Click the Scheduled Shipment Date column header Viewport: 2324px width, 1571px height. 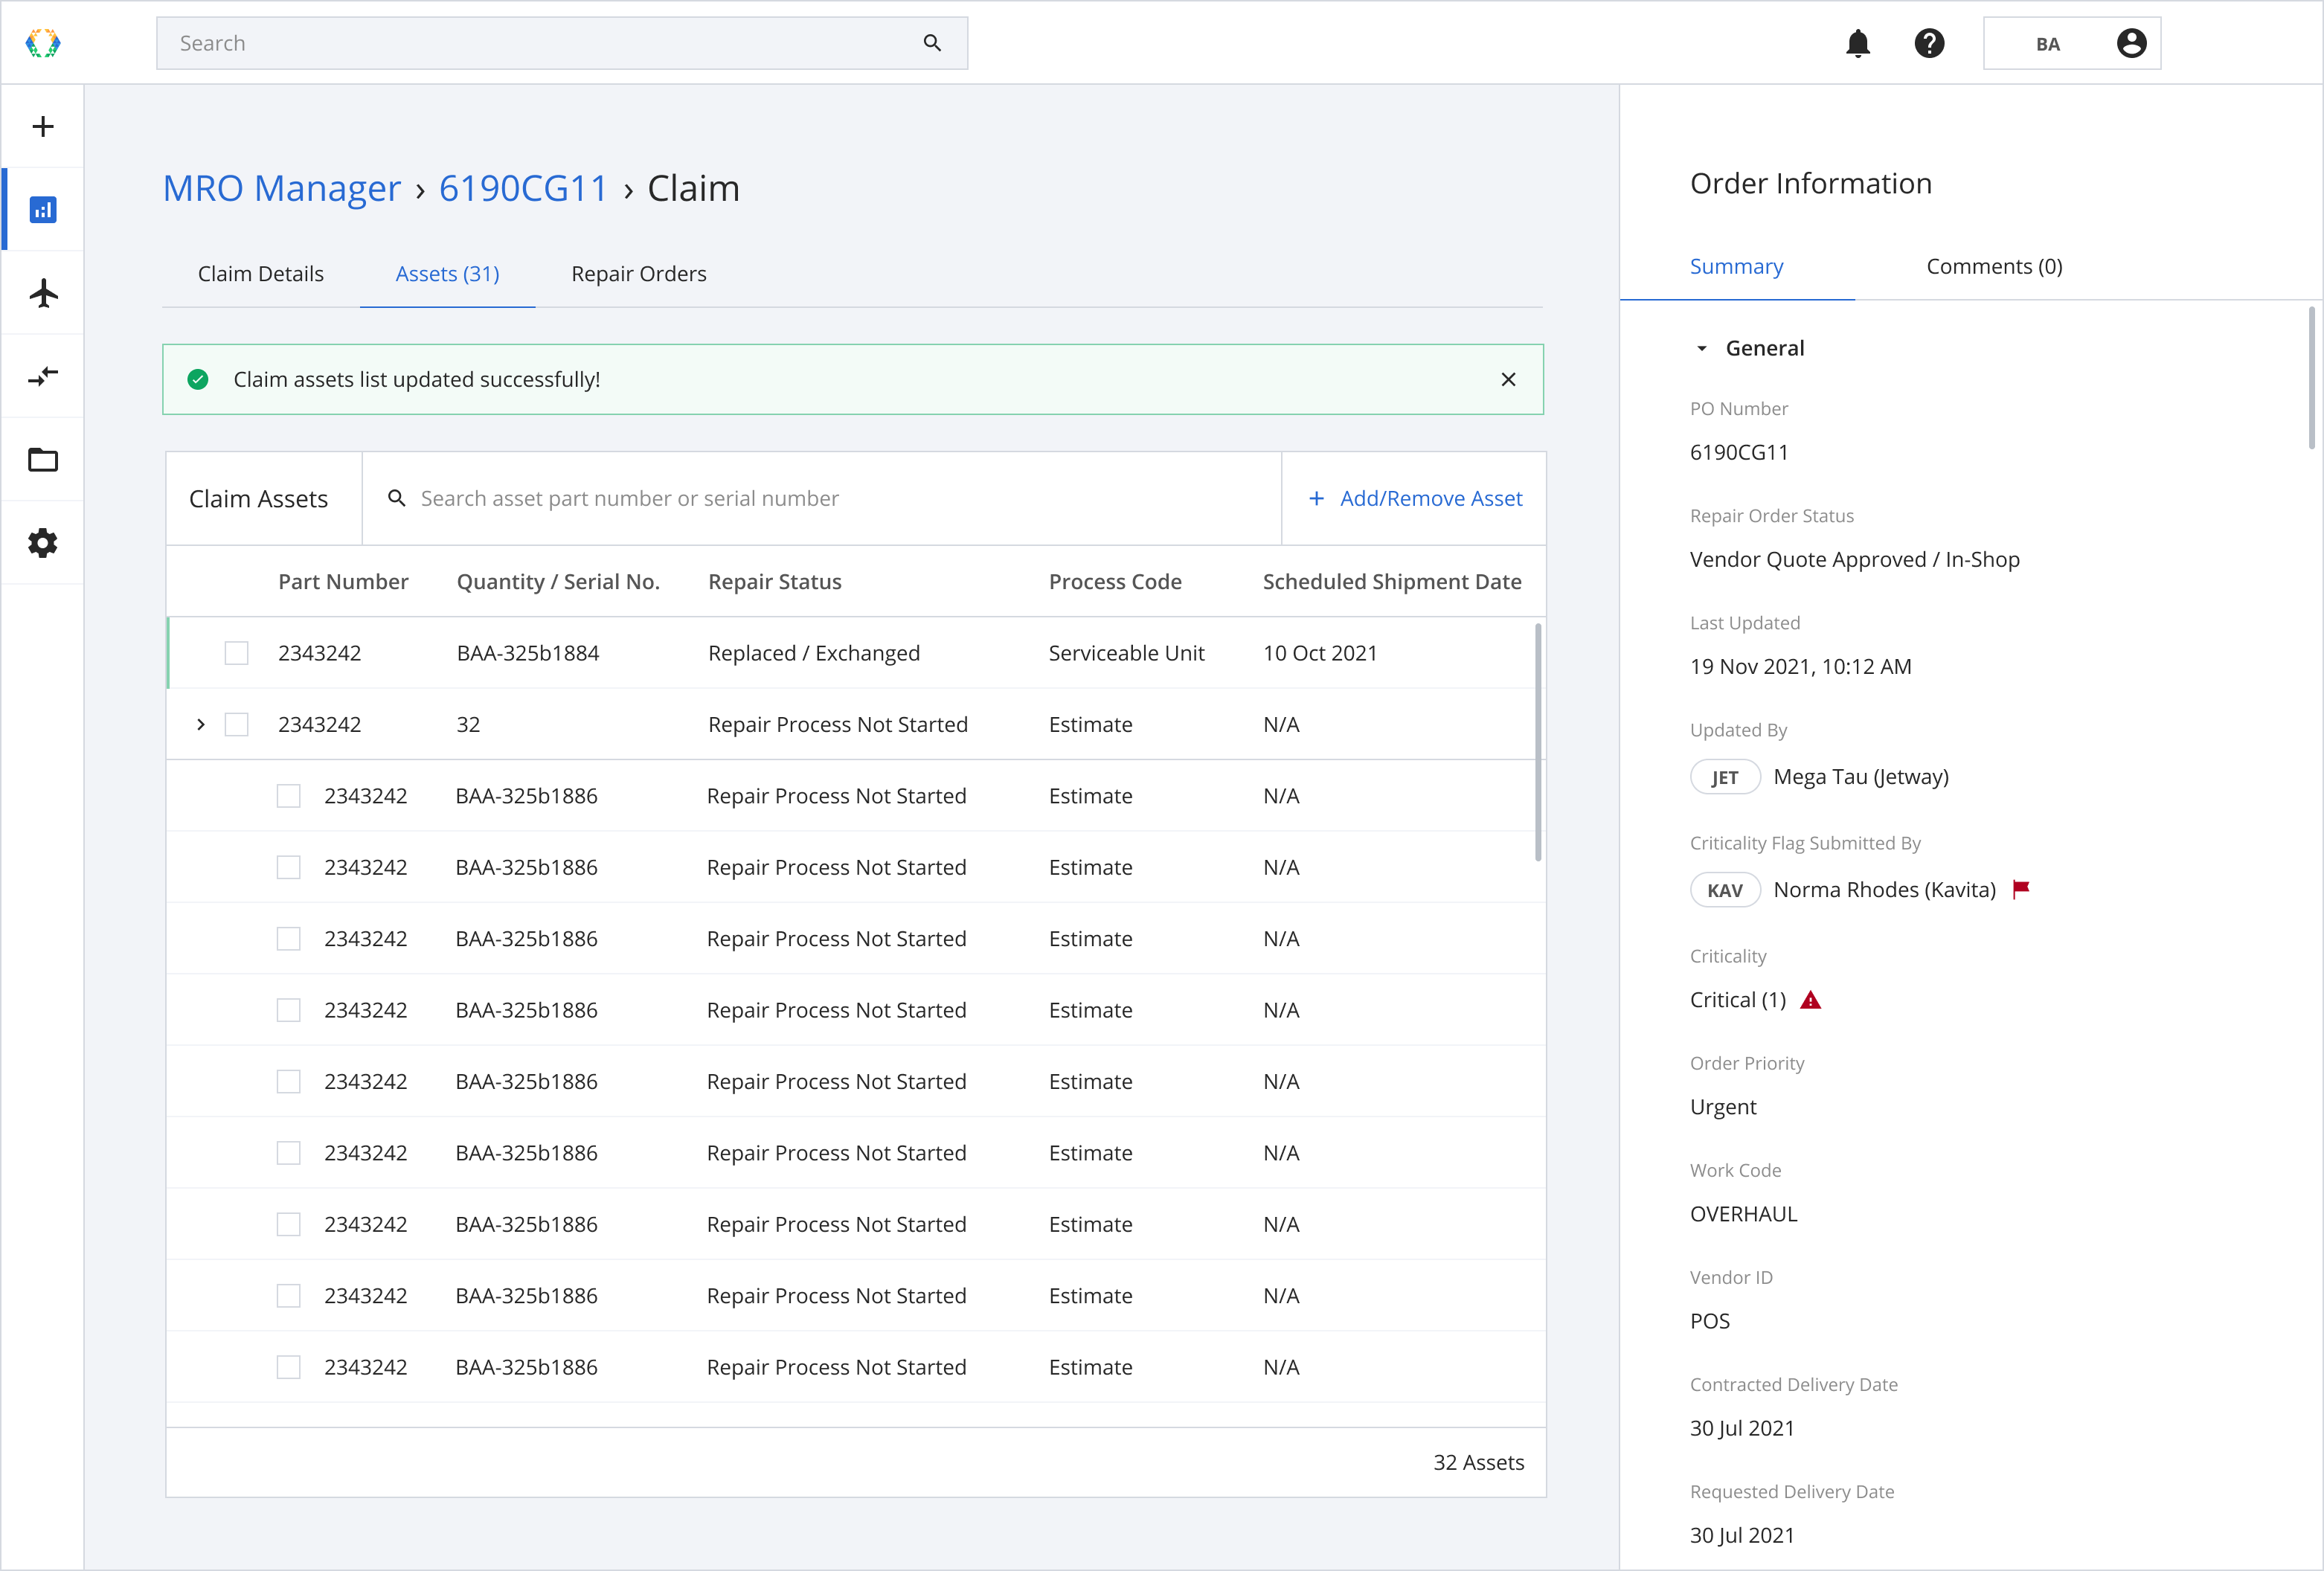tap(1392, 581)
